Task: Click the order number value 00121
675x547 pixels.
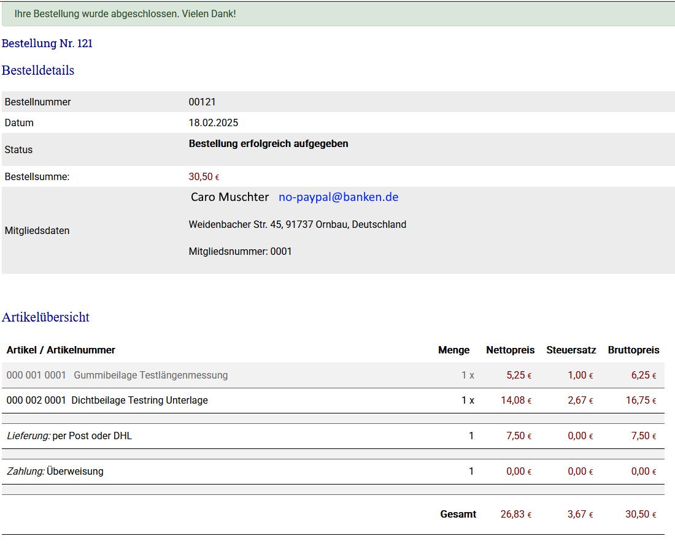Action: (202, 102)
